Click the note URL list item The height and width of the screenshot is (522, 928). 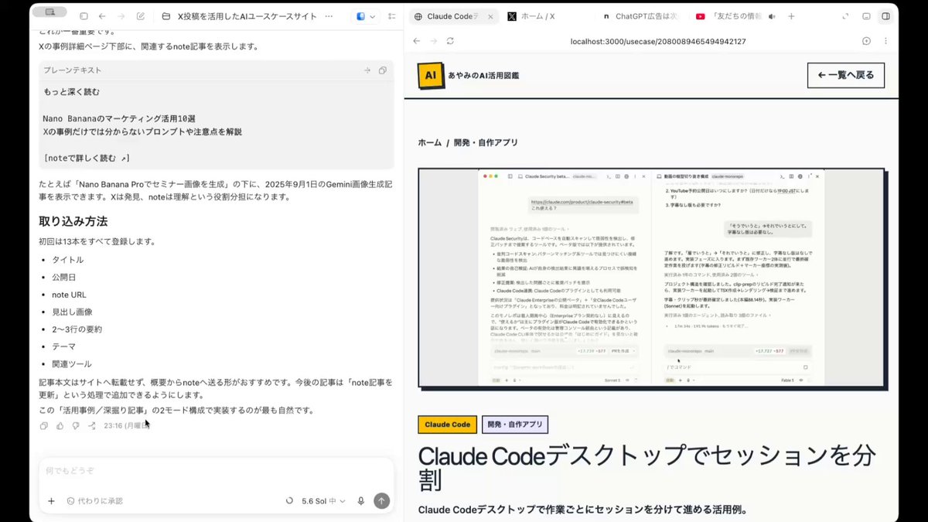pos(69,295)
